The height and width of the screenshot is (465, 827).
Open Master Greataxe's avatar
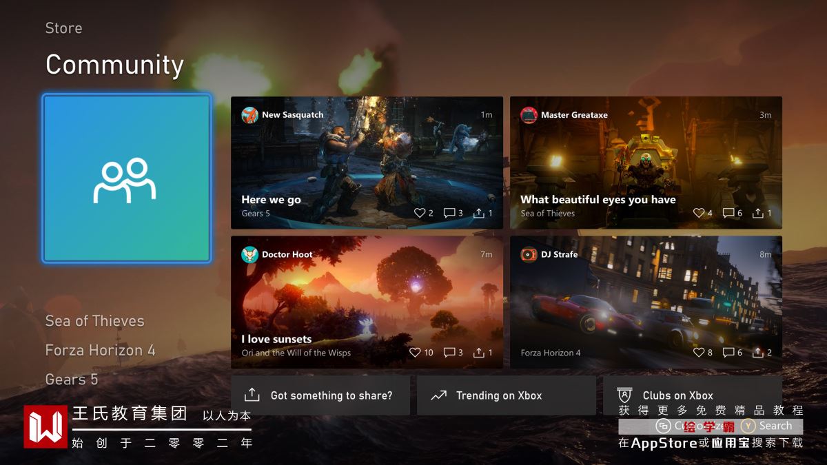(529, 115)
